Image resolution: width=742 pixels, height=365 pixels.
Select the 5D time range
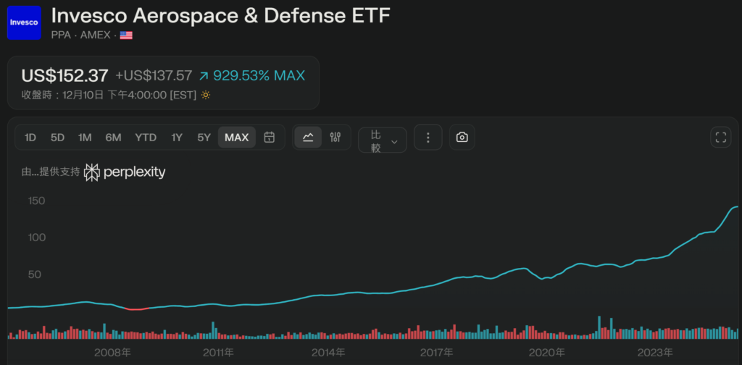pyautogui.click(x=57, y=138)
